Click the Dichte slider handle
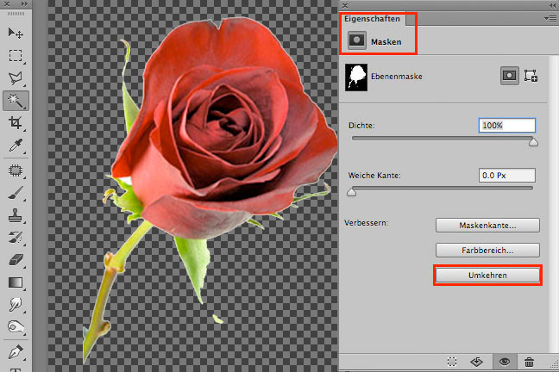Image resolution: width=559 pixels, height=372 pixels. 533,142
